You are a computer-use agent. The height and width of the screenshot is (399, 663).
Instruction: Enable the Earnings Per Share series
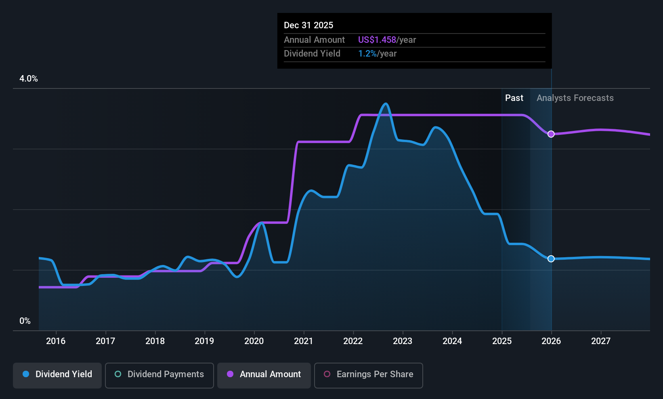tap(369, 375)
